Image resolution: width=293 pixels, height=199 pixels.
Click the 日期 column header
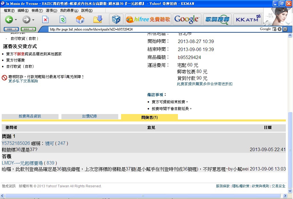[x=268, y=127]
